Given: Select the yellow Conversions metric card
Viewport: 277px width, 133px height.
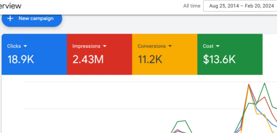Looking at the screenshot, I should [165, 54].
